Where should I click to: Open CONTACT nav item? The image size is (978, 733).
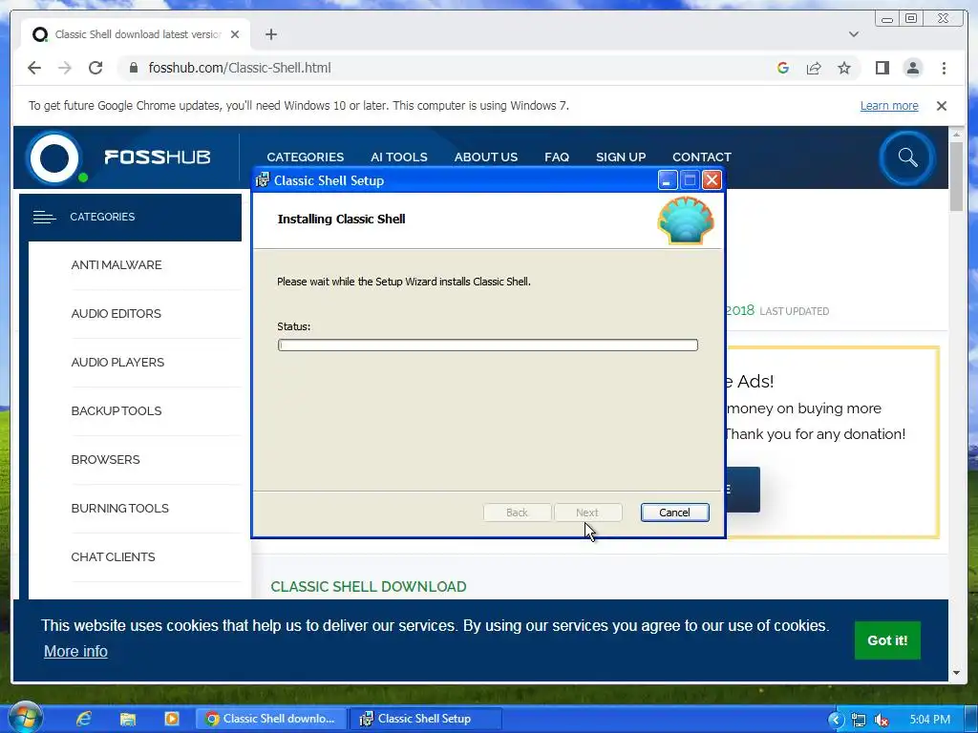pyautogui.click(x=701, y=157)
